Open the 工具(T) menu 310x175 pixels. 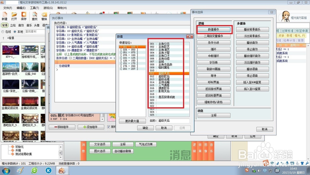(x=34, y=8)
